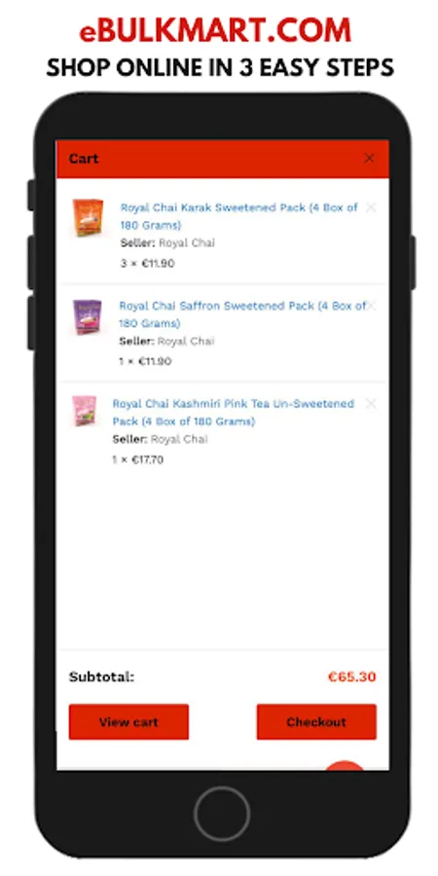Screen dimensions: 438x876
Task: Visit seller Royal Chai under Saffron item
Action: pos(186,342)
